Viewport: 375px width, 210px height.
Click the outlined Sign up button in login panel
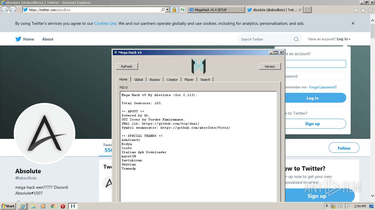(316, 124)
